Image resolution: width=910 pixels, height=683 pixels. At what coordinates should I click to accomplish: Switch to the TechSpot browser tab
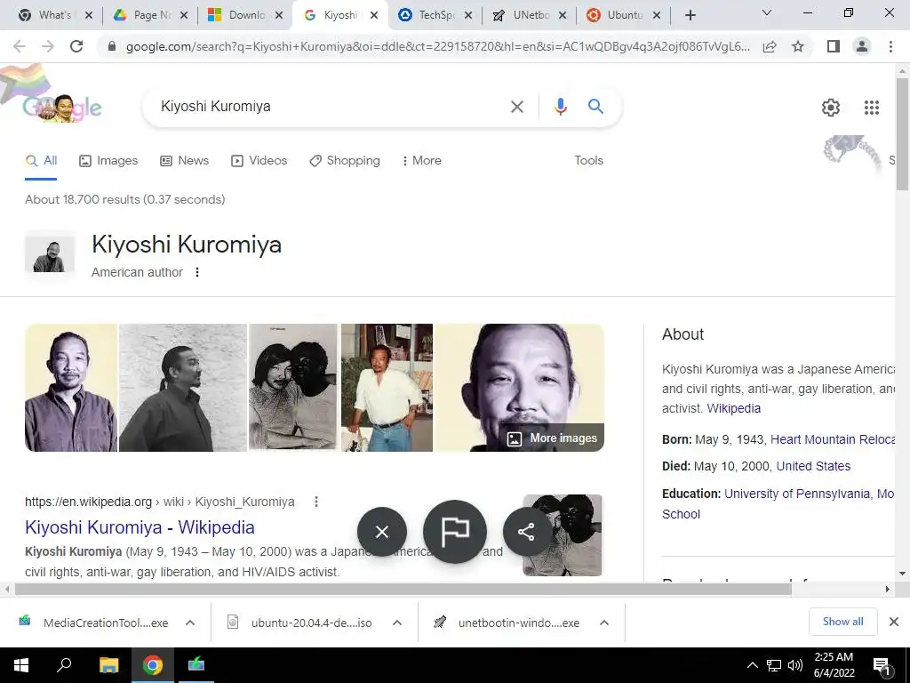coord(435,16)
